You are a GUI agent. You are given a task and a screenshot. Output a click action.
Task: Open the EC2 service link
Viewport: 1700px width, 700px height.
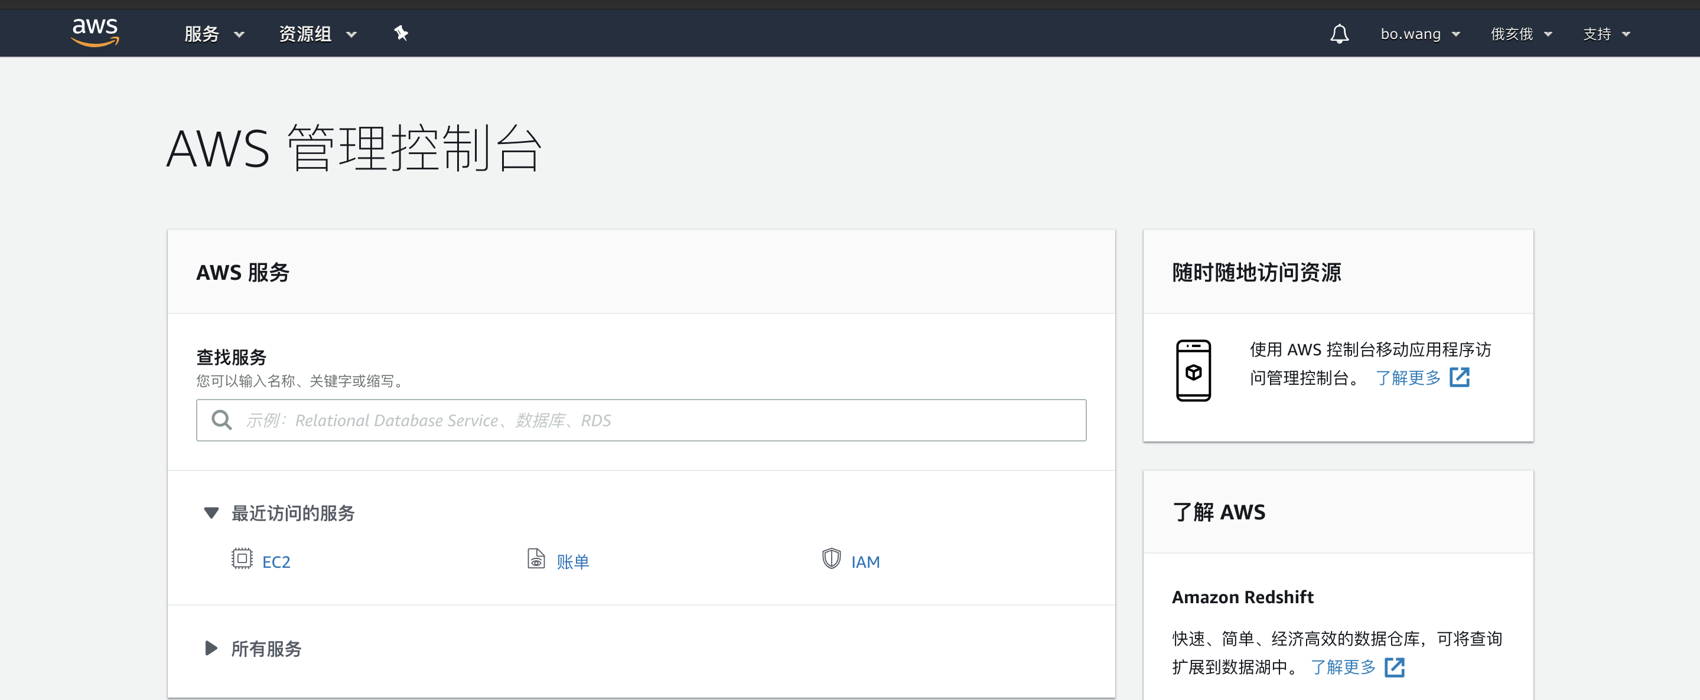pos(276,561)
